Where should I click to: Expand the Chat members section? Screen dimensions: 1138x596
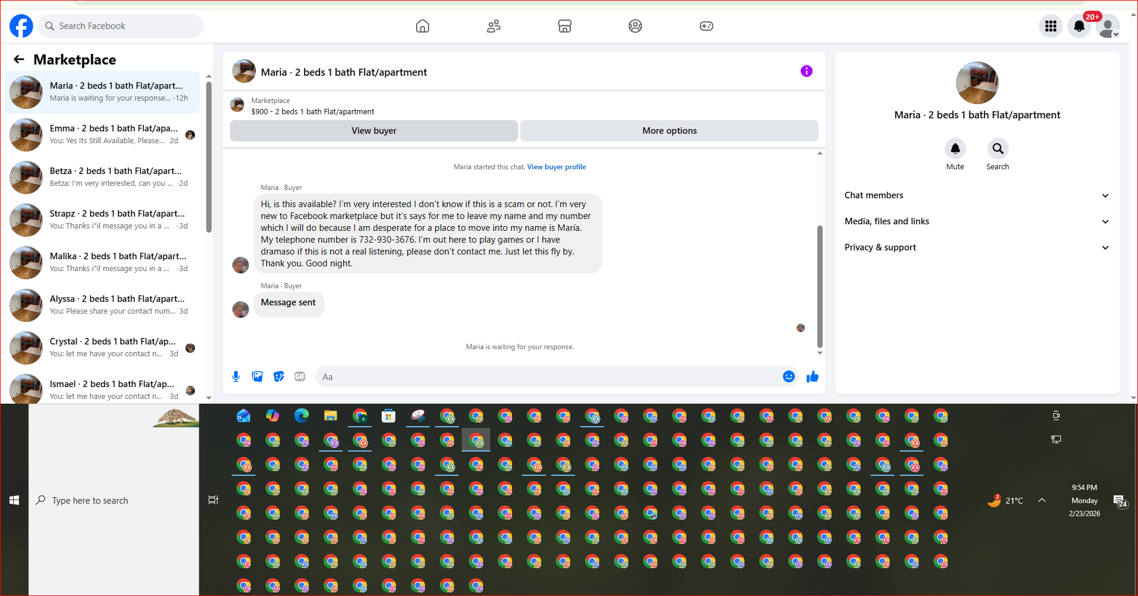(977, 195)
